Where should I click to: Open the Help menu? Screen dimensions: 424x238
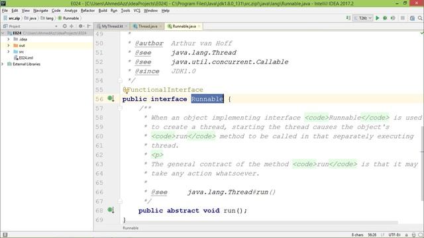165,11
